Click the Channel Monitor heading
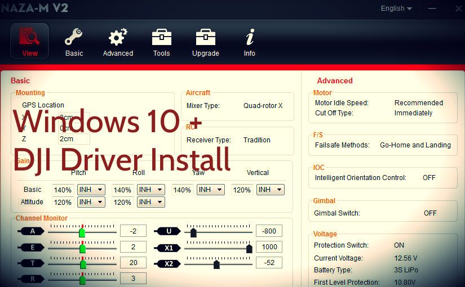The image size is (465, 287). pyautogui.click(x=42, y=218)
